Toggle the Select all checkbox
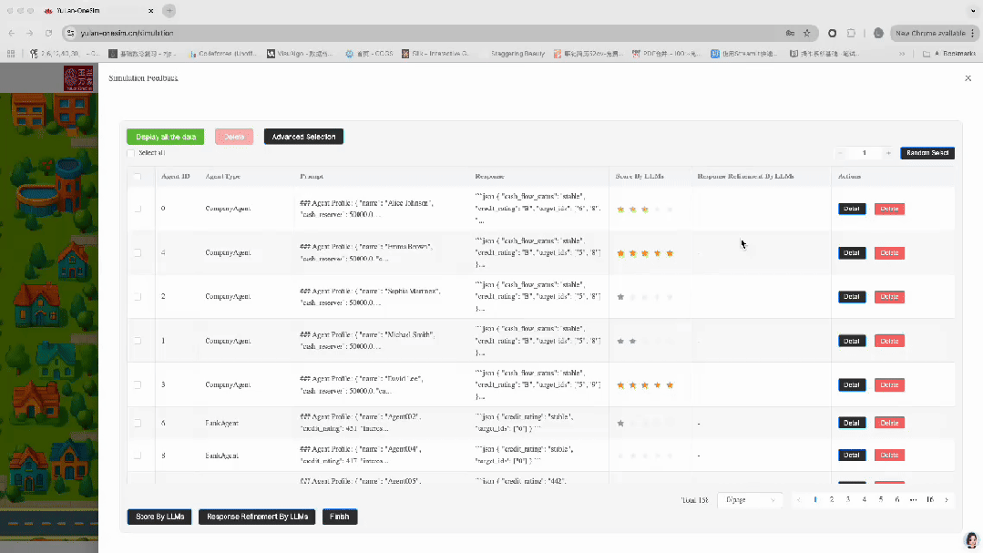The width and height of the screenshot is (983, 553). 131,153
